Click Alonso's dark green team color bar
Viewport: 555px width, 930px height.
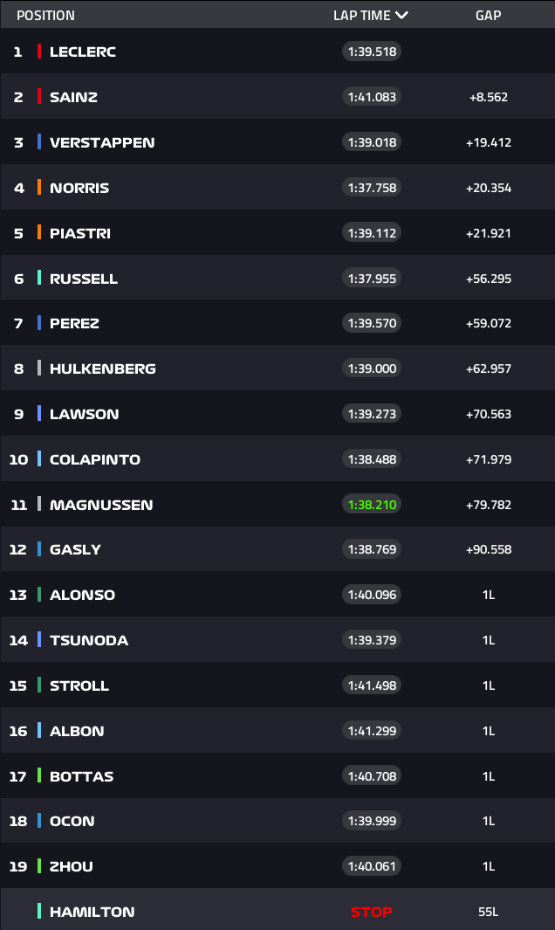coord(39,595)
